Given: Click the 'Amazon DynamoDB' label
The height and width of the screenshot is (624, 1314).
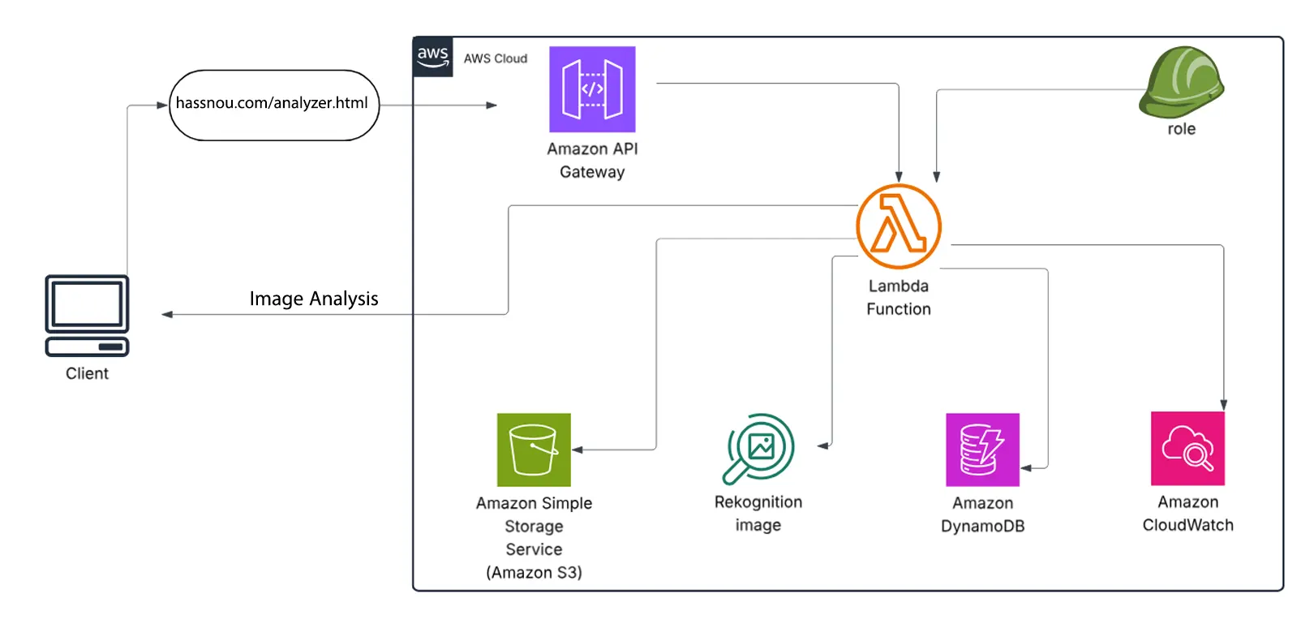Looking at the screenshot, I should [982, 514].
